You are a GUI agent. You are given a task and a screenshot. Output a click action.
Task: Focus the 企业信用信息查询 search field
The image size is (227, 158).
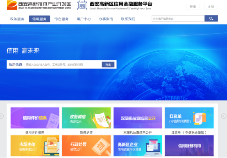point(178,18)
